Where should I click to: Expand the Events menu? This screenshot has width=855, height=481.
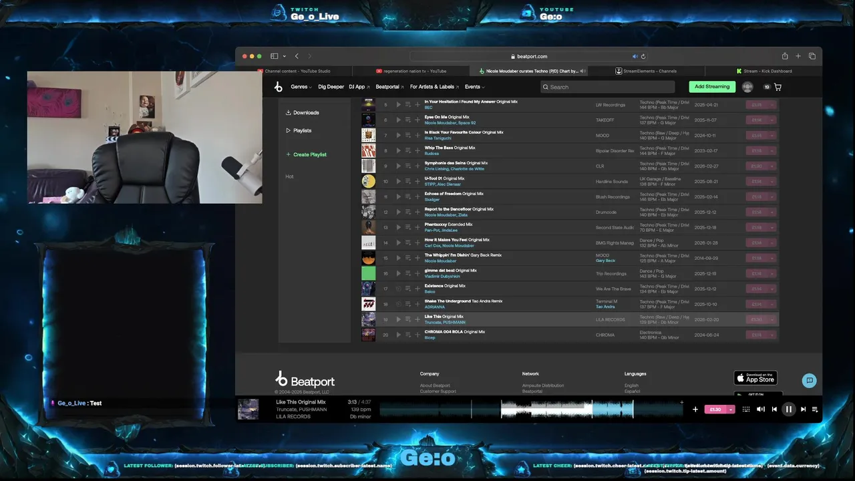[x=474, y=87]
